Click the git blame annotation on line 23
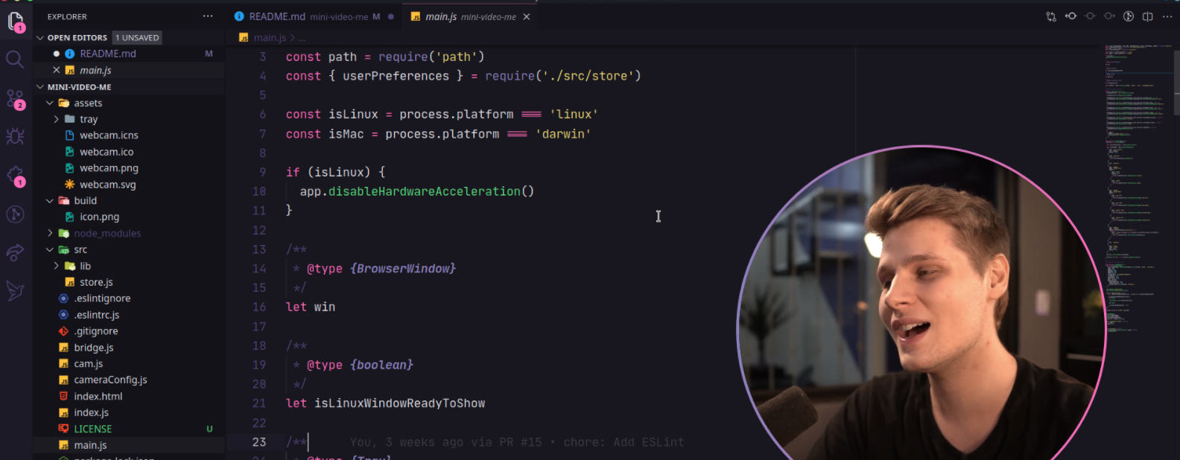 516,442
